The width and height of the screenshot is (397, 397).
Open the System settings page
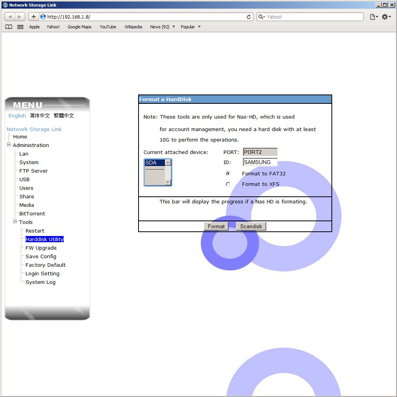tap(29, 163)
